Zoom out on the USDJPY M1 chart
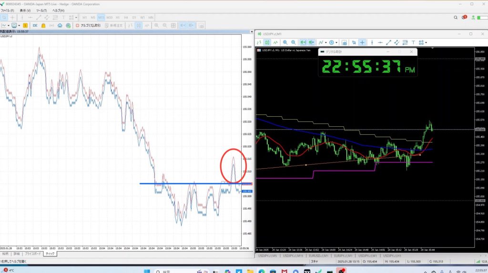Image resolution: width=488 pixels, height=273 pixels. point(294,42)
